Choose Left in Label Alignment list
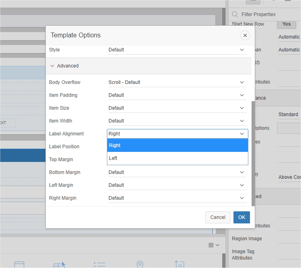 [177, 158]
